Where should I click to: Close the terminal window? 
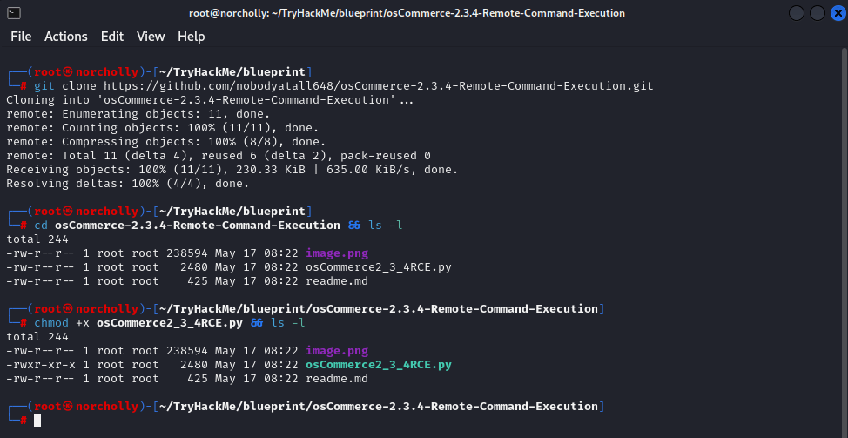[x=837, y=13]
